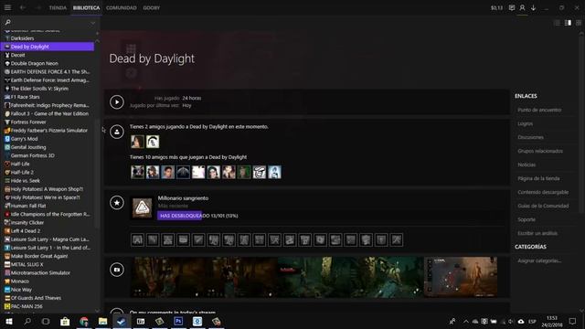Open Task View on taskbar
585x329 pixels.
[46, 321]
